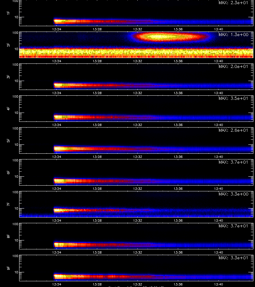This screenshot has height=287, width=255.
Task: Select the MAX: 3.5e+01 readout
Action: pos(233,98)
